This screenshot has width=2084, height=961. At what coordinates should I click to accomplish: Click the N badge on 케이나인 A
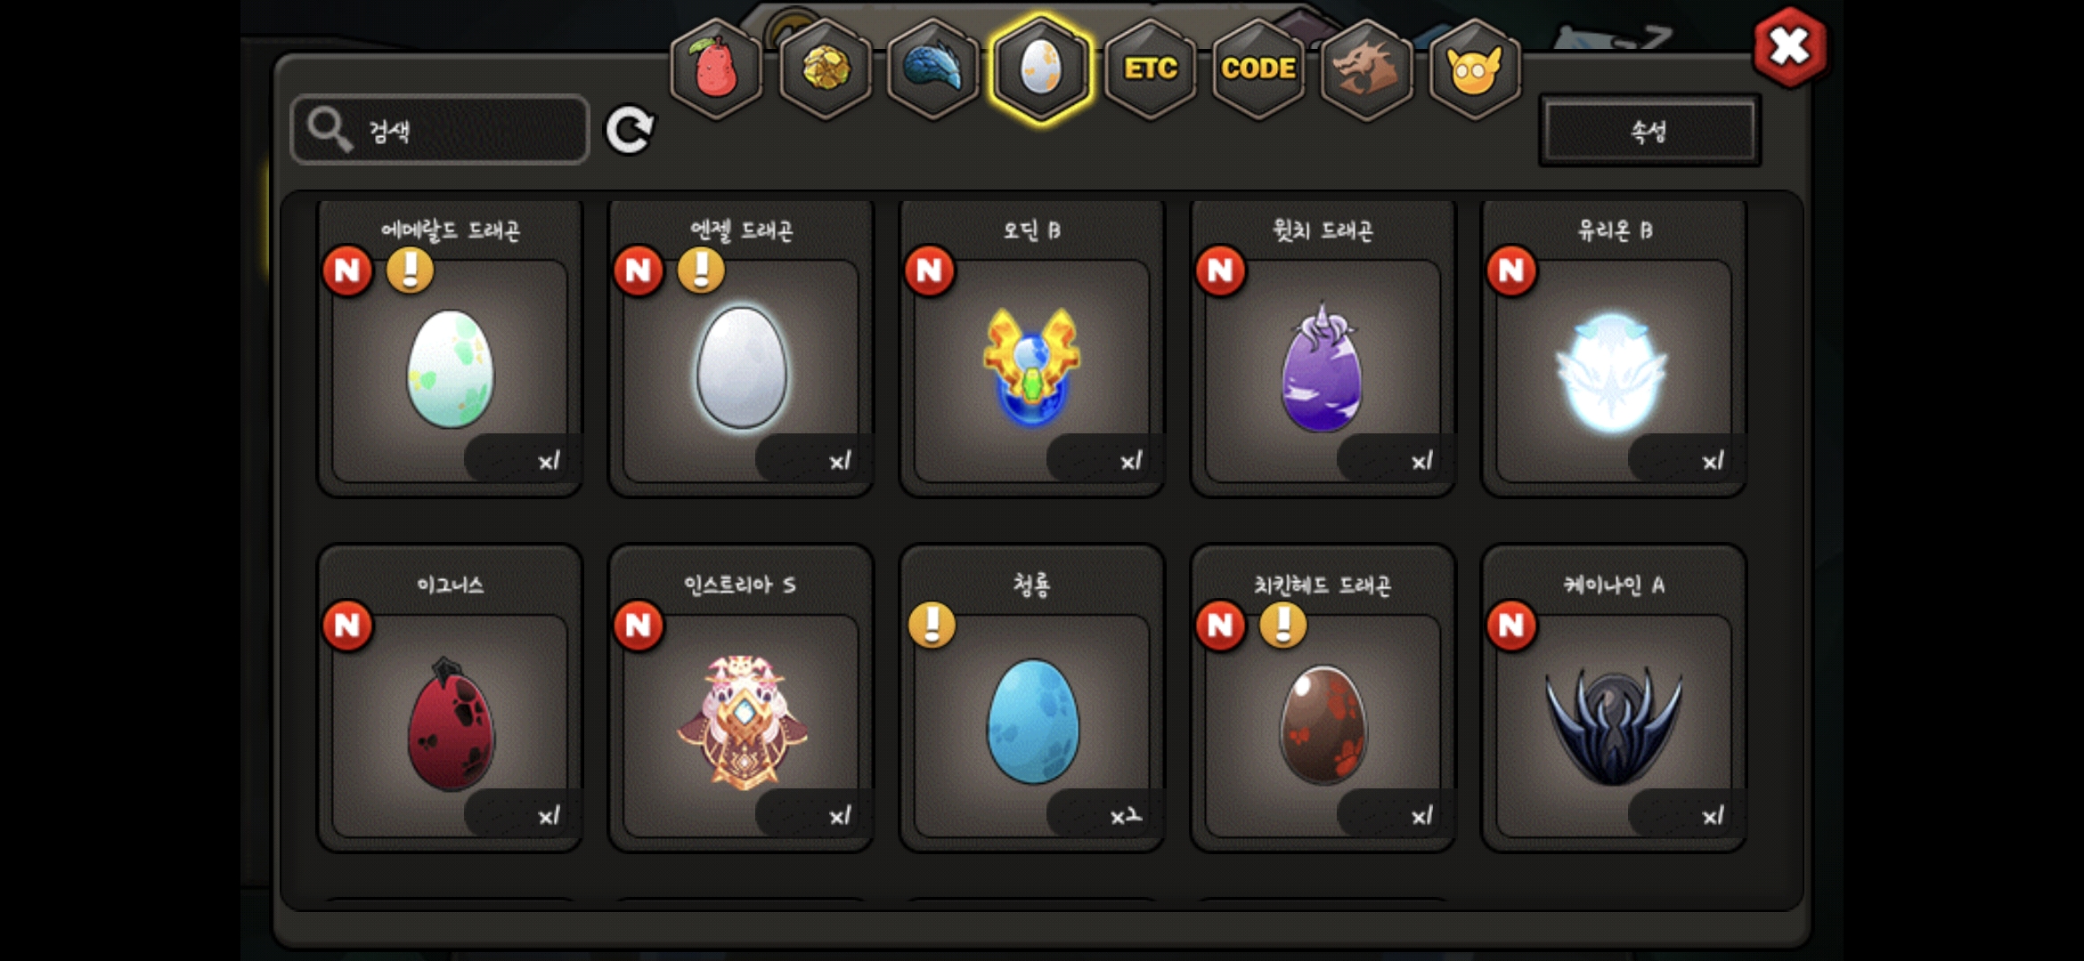pyautogui.click(x=1511, y=625)
